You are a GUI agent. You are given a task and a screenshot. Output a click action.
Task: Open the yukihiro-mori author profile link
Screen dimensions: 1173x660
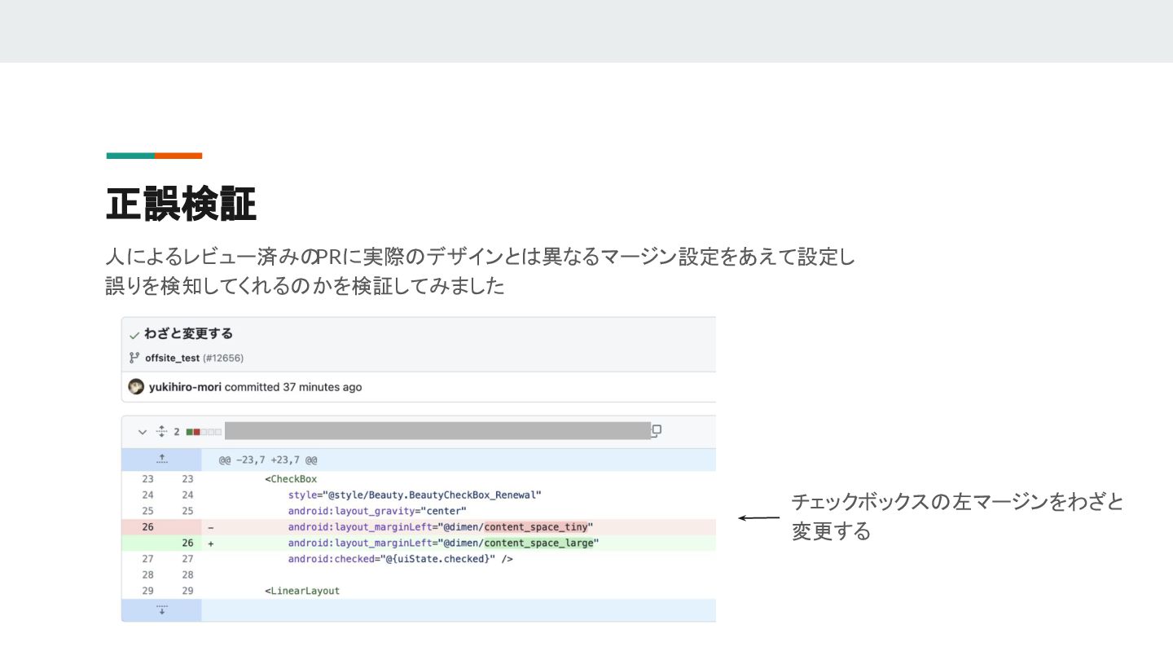(x=185, y=387)
